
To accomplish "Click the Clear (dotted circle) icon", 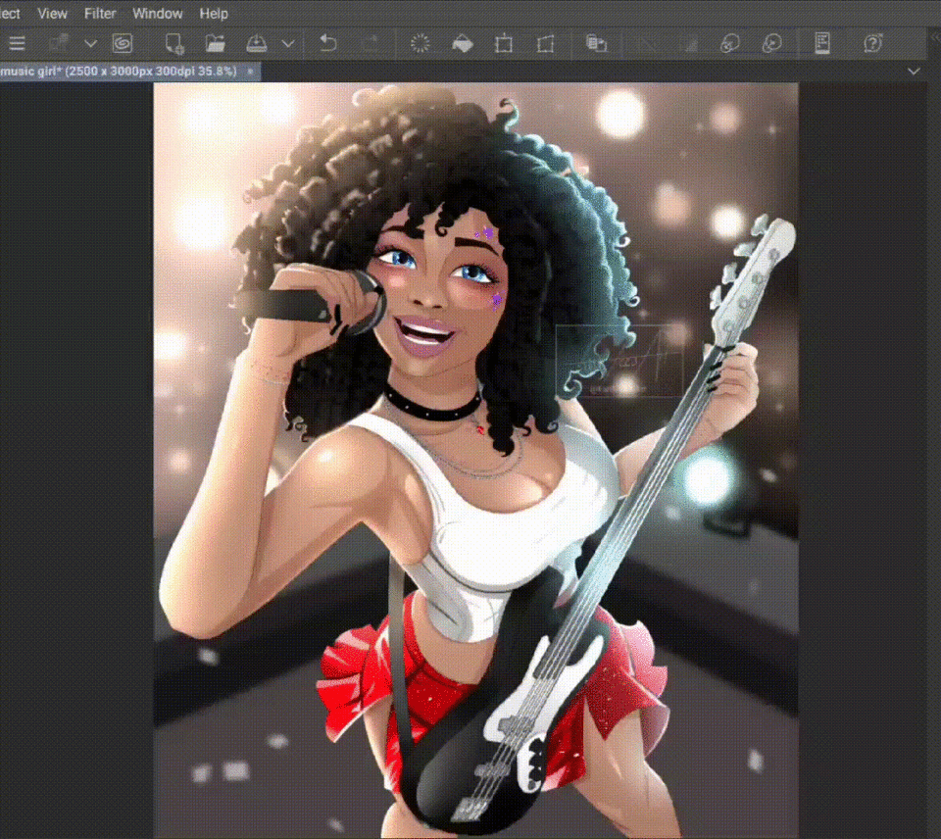I will click(x=421, y=43).
